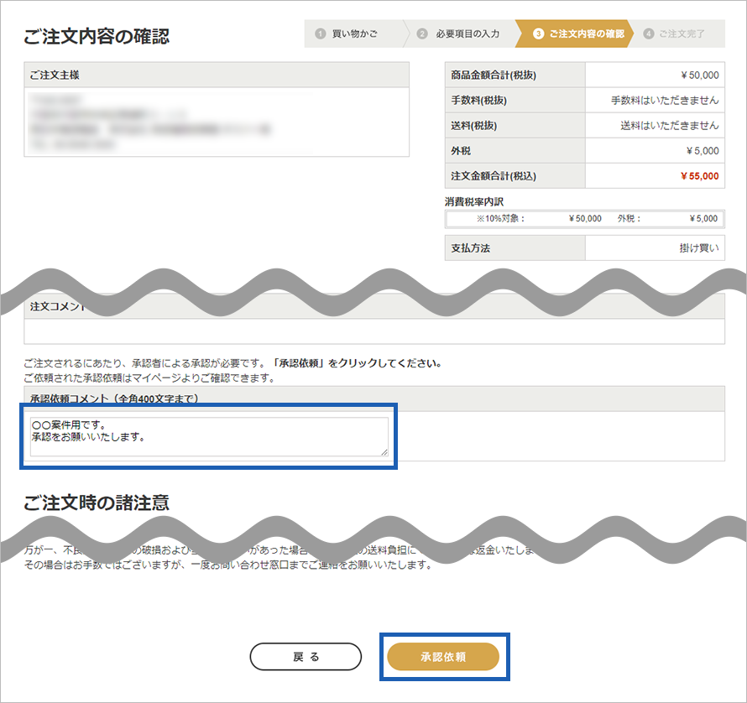Click the textarea resize handle corner

coord(384,452)
